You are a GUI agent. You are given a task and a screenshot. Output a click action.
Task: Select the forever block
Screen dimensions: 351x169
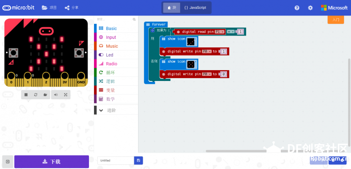coord(159,24)
